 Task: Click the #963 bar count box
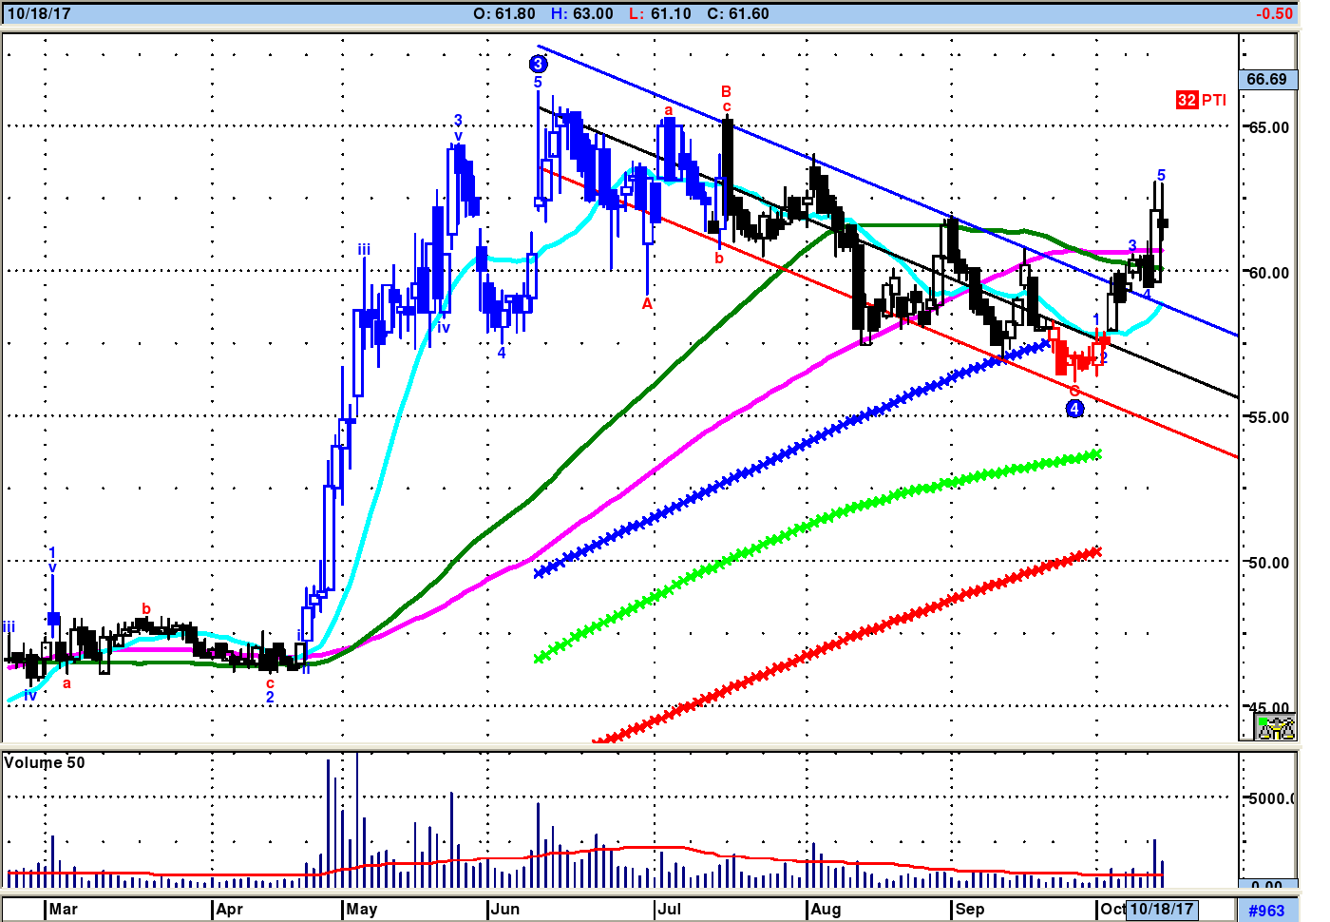pos(1266,911)
